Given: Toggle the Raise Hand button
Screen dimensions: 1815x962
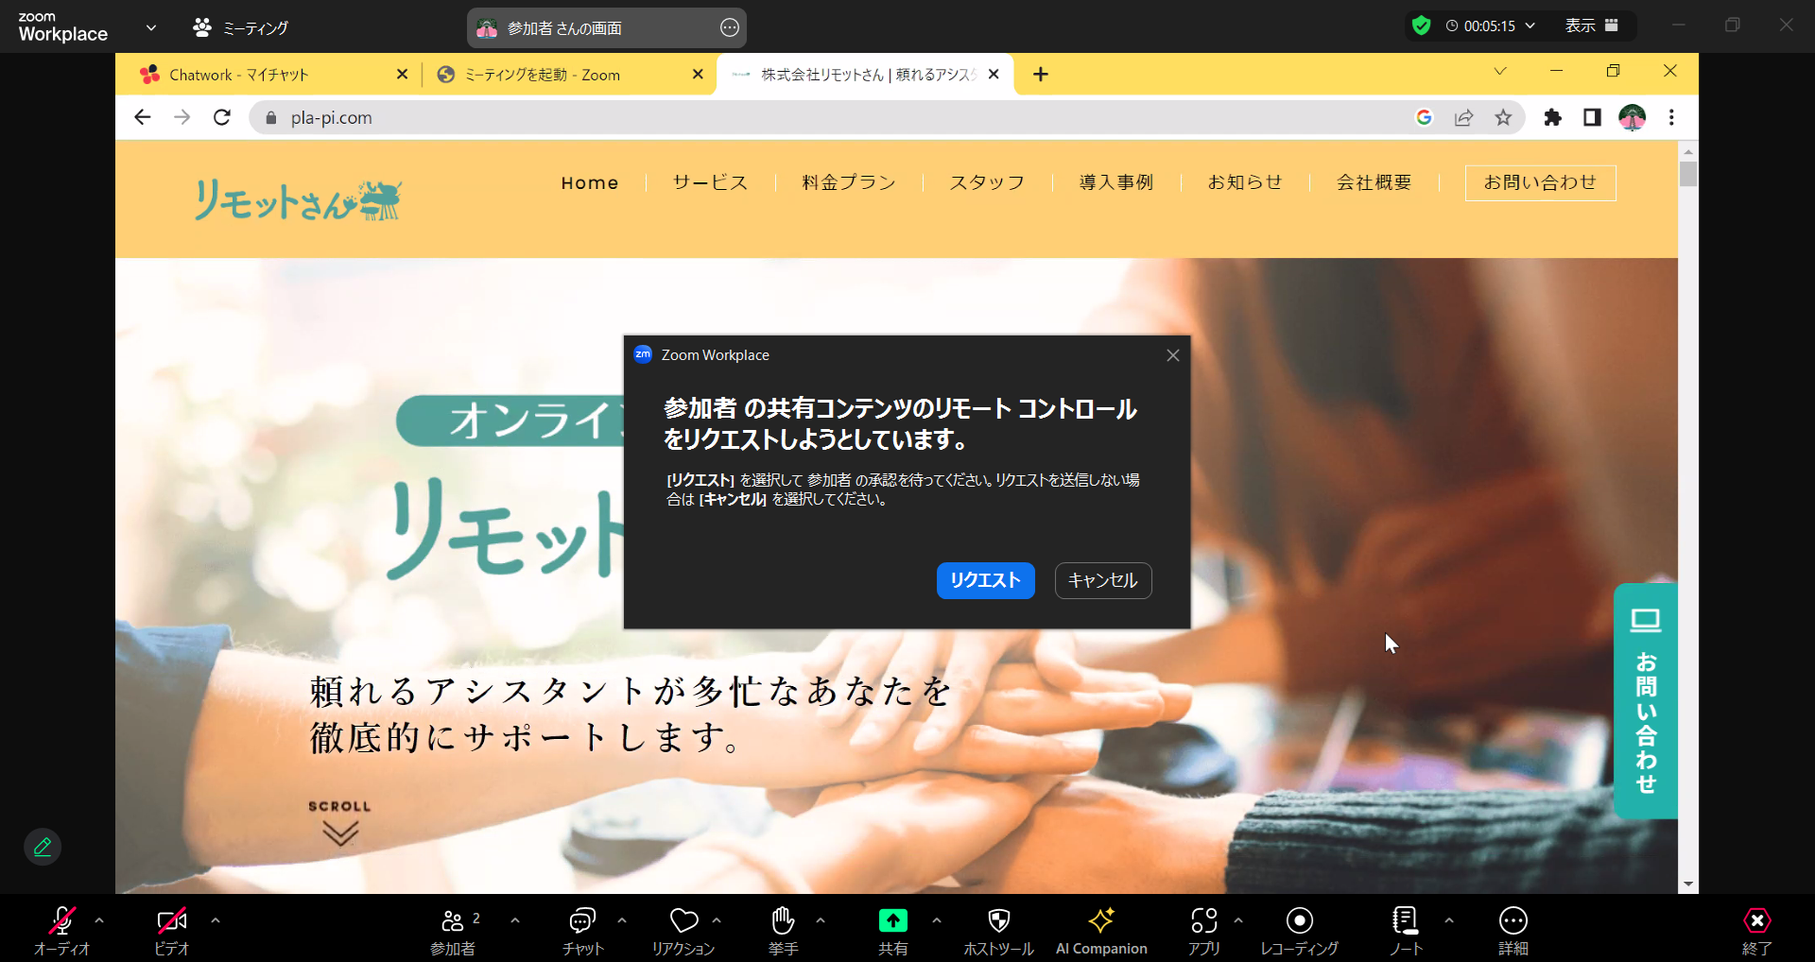Looking at the screenshot, I should (x=783, y=921).
